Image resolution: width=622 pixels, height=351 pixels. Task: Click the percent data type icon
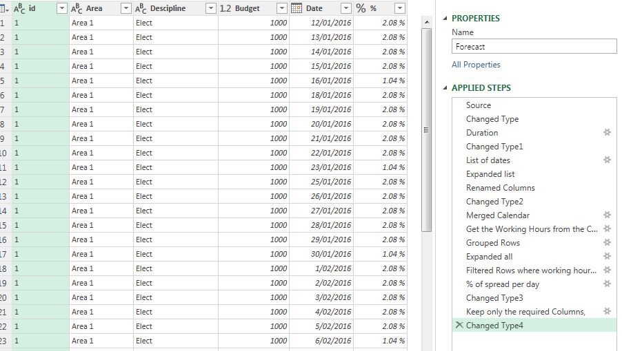click(x=361, y=8)
